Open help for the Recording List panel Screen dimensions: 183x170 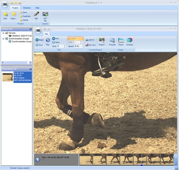point(30,69)
